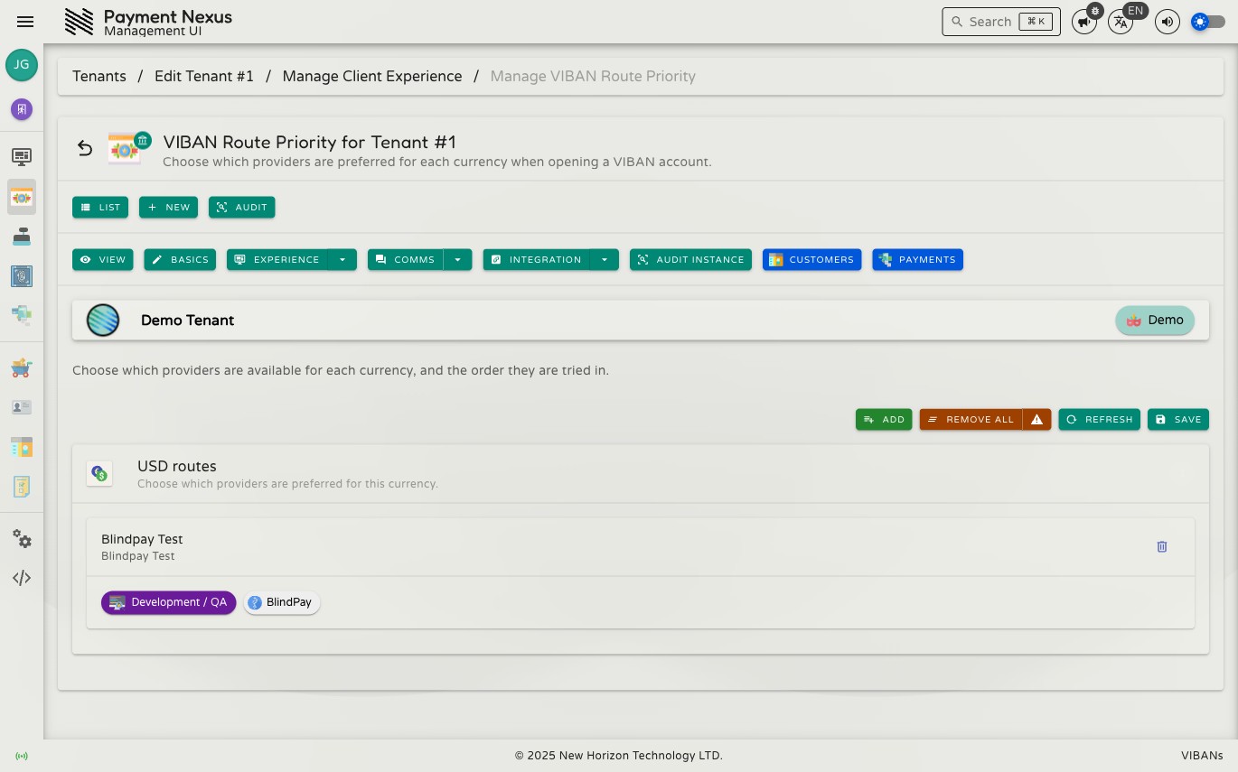1238x772 pixels.
Task: Go back using the undo arrow icon
Action: coord(85,148)
